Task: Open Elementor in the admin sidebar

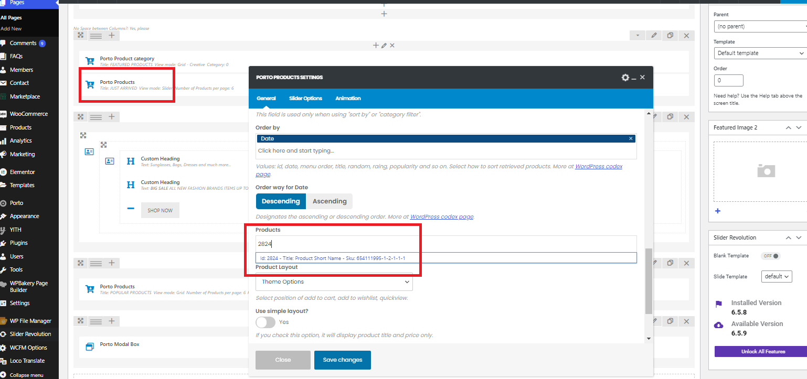Action: [23, 172]
